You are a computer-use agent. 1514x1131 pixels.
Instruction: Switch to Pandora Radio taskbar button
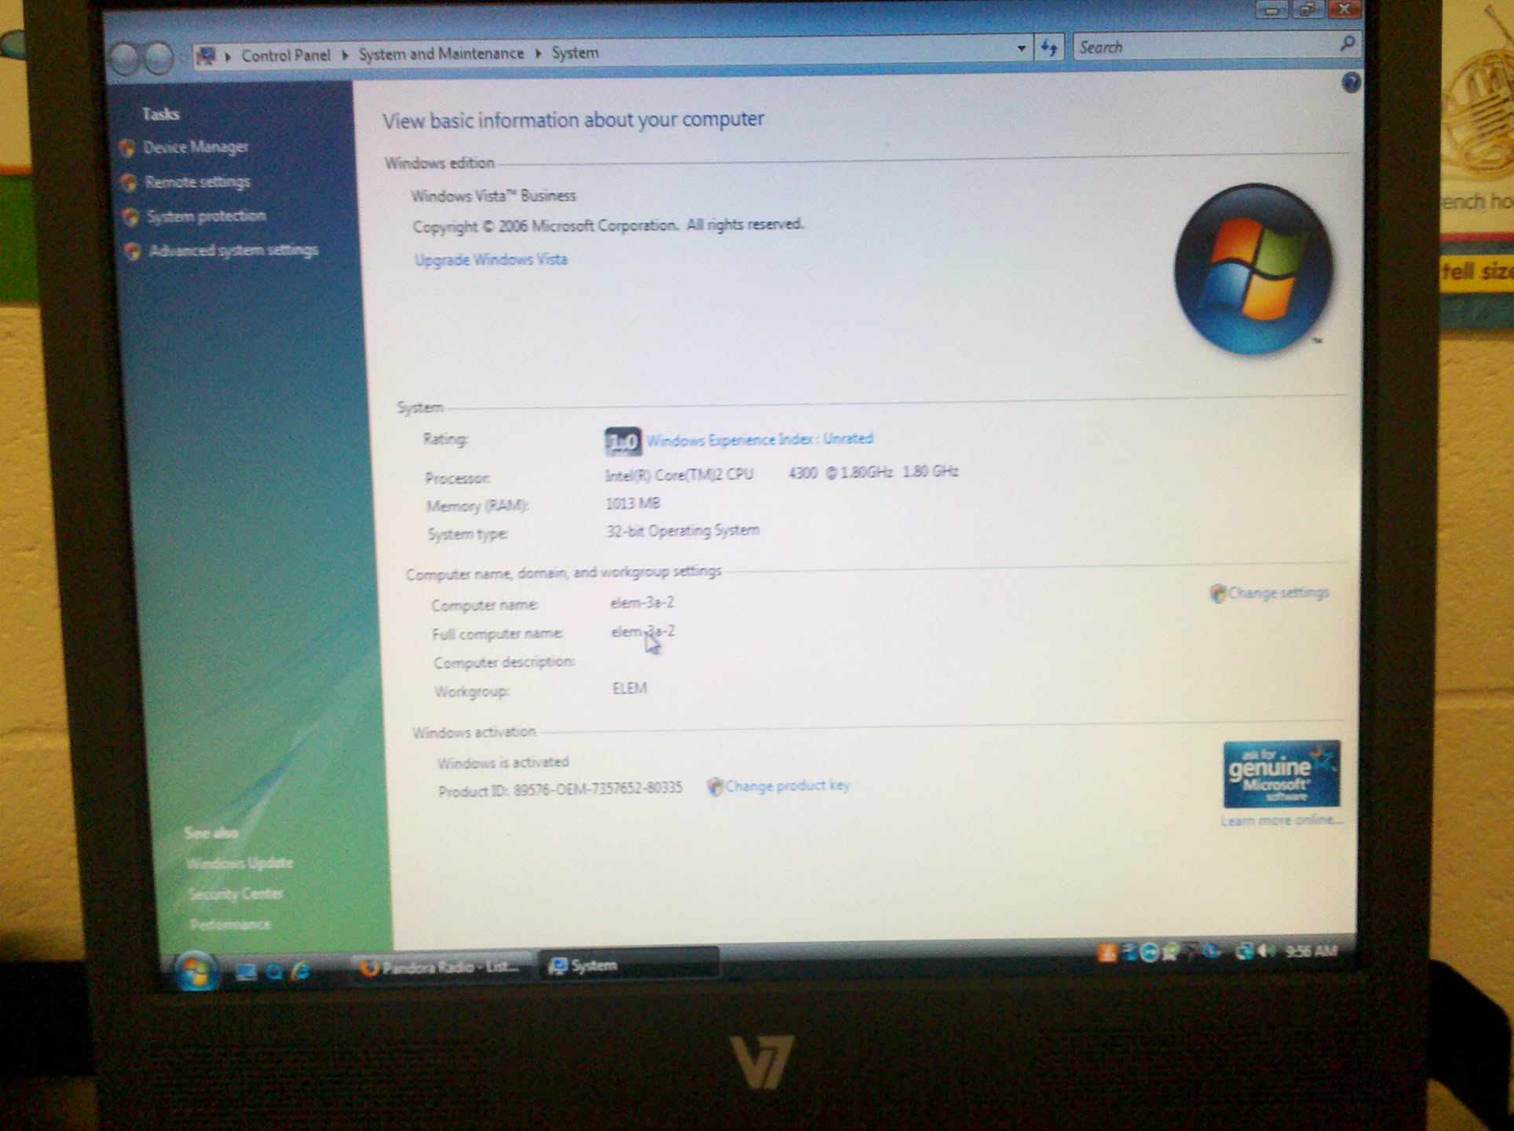tap(441, 967)
